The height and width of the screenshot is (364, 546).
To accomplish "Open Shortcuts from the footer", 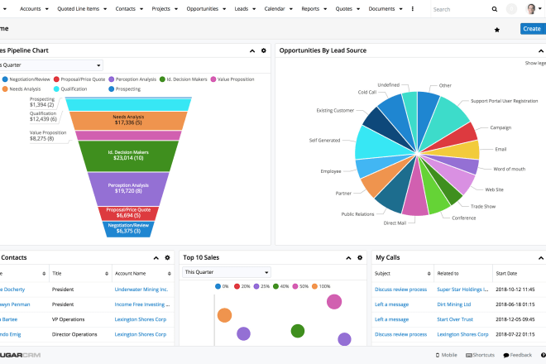I will (480, 355).
